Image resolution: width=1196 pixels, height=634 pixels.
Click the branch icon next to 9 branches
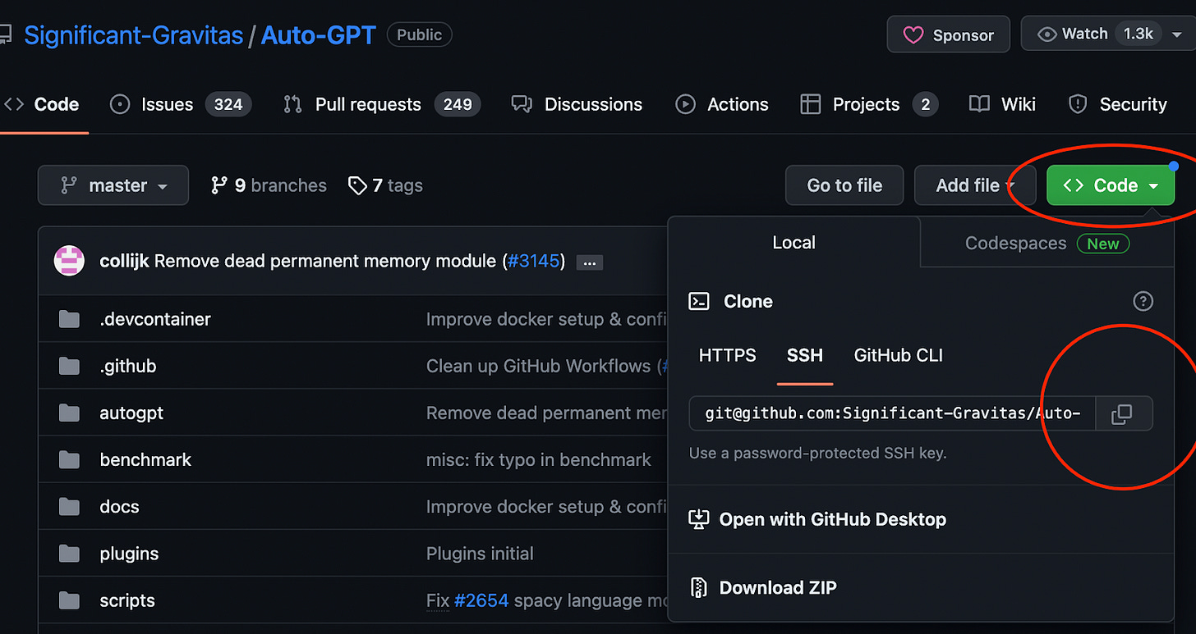pos(219,185)
